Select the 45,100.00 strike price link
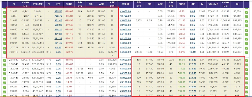The image size is (252, 97). click(125, 82)
